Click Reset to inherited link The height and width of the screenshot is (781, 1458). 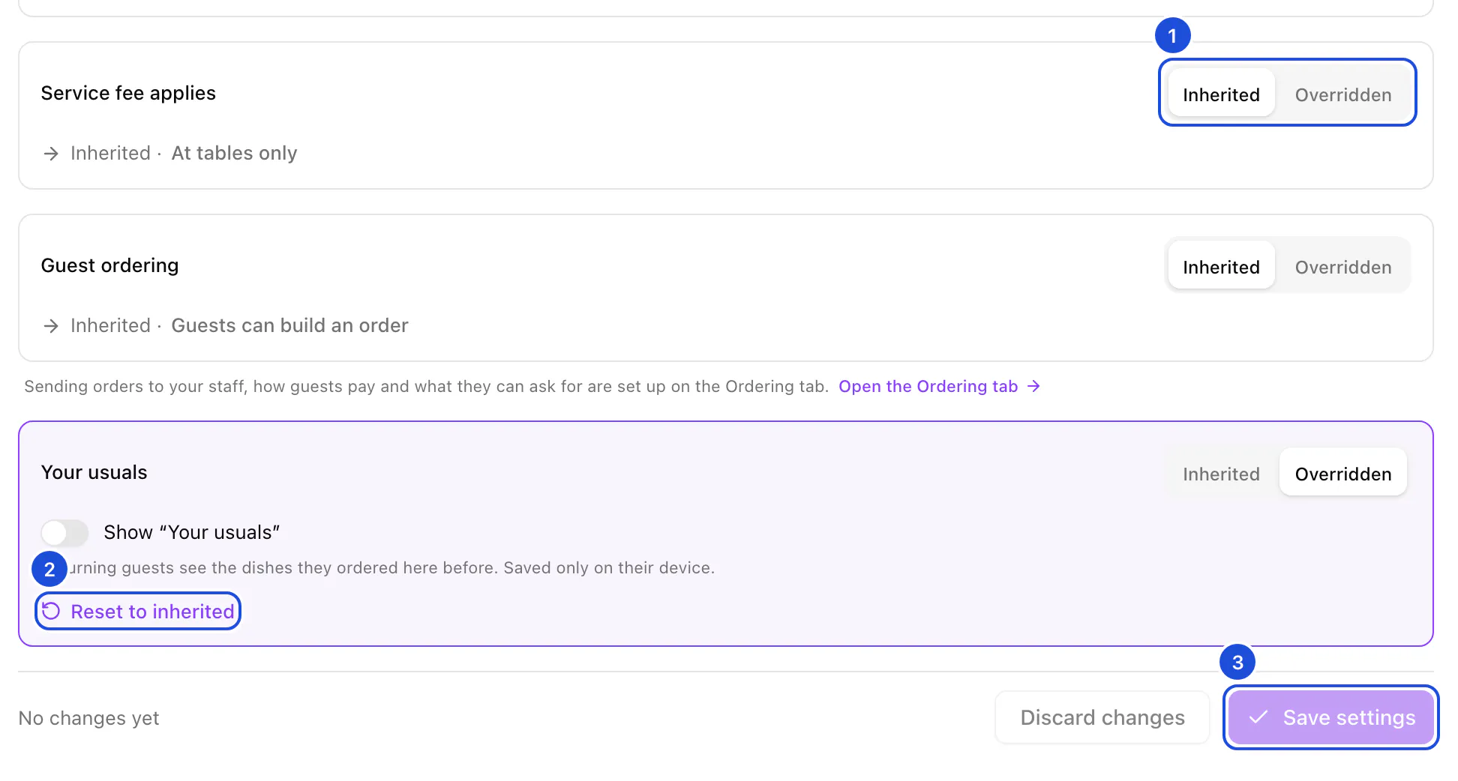tap(139, 612)
